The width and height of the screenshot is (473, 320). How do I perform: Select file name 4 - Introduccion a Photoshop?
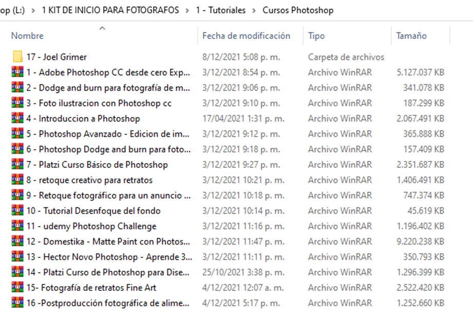tap(83, 118)
